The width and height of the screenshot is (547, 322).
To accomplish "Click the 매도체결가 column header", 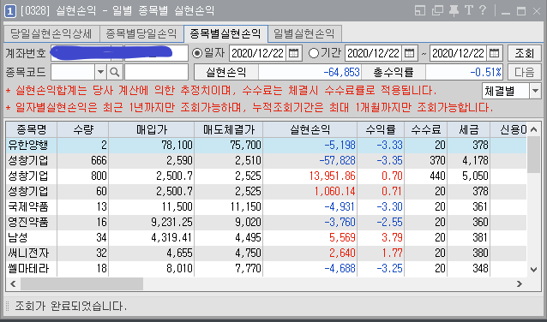I will pyautogui.click(x=229, y=129).
